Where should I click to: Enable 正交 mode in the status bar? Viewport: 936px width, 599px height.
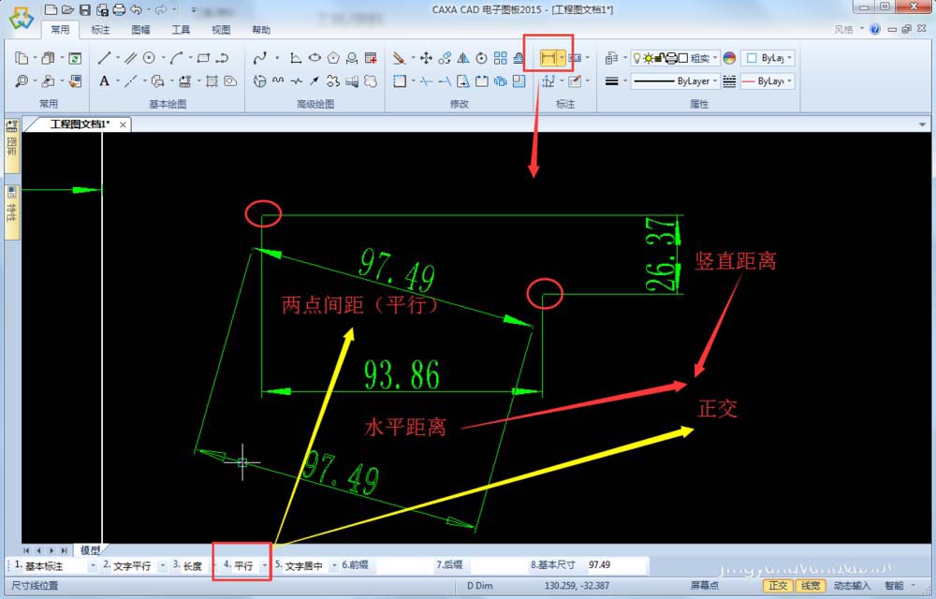[x=778, y=585]
